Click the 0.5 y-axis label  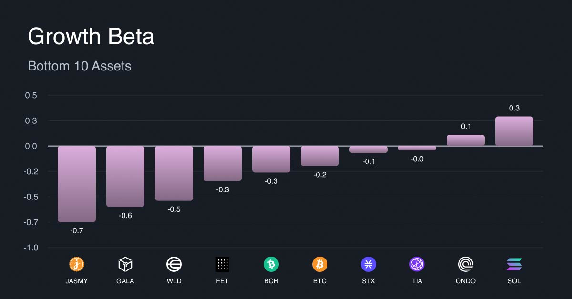[x=31, y=95]
